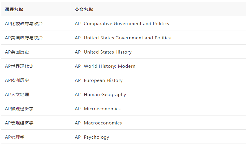Click AP Microeconomics text
The width and height of the screenshot is (248, 145).
click(x=97, y=109)
